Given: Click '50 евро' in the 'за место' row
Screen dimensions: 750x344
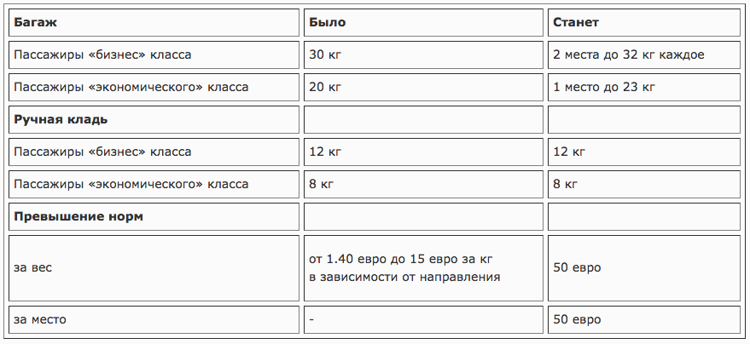Looking at the screenshot, I should coord(644,319).
